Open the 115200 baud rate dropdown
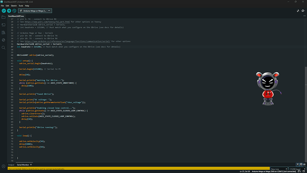The height and width of the screenshot is (173, 307). (297, 169)
